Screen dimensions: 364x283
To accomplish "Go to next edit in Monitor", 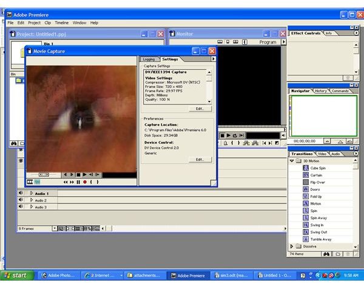I will pos(270,143).
